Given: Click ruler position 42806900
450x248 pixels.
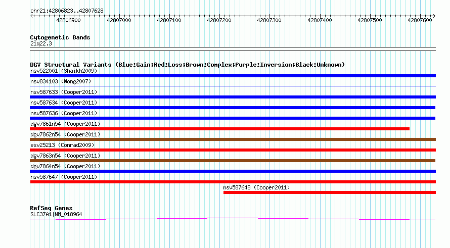Looking at the screenshot, I should click(x=69, y=20).
